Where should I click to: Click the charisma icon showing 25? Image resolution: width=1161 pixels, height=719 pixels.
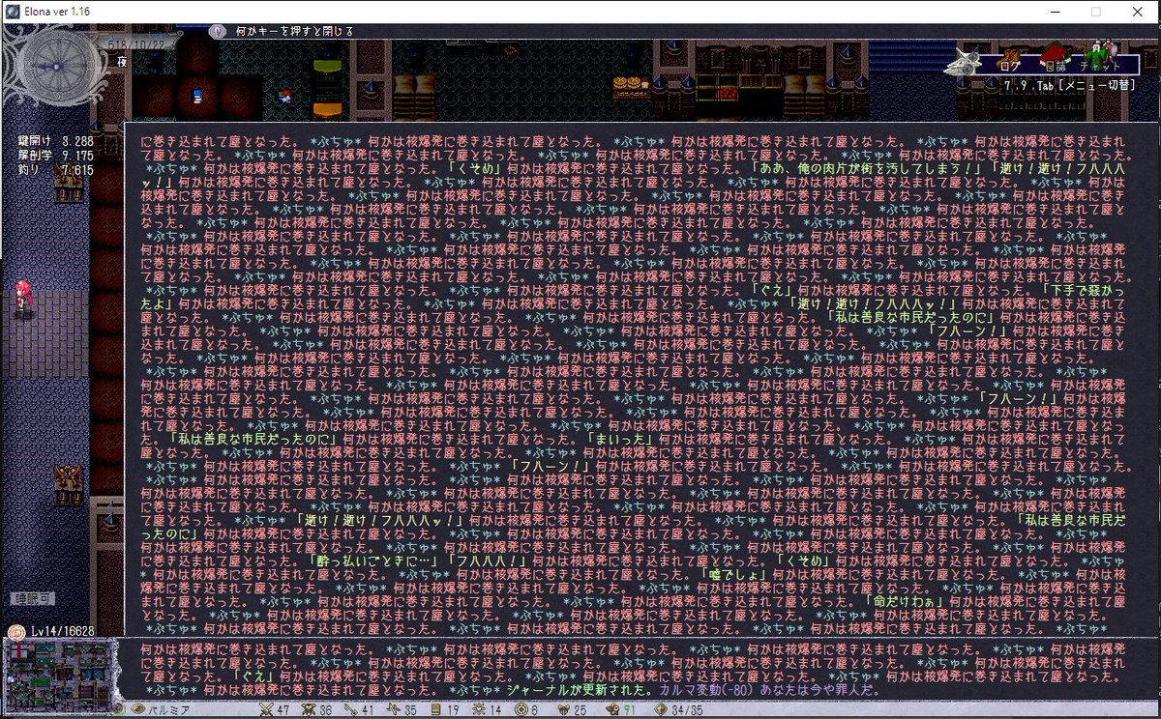[x=564, y=710]
